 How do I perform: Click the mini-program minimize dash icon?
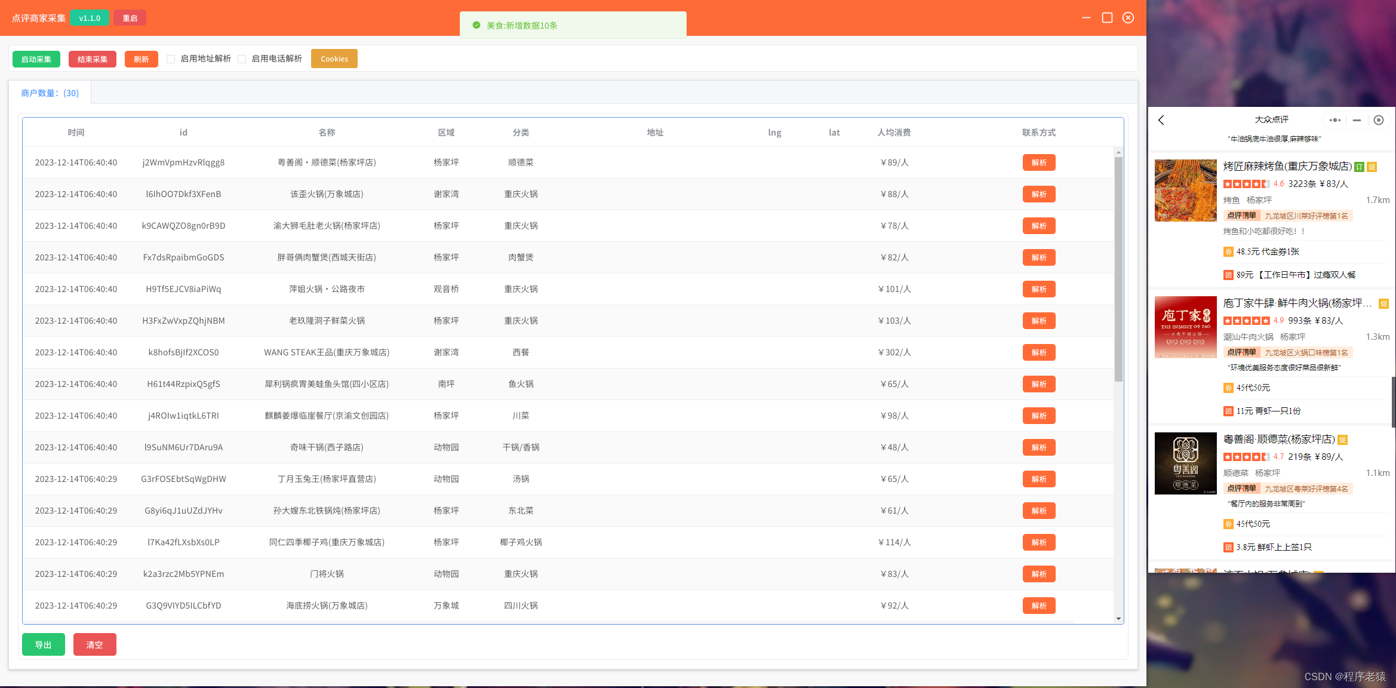[x=1357, y=120]
